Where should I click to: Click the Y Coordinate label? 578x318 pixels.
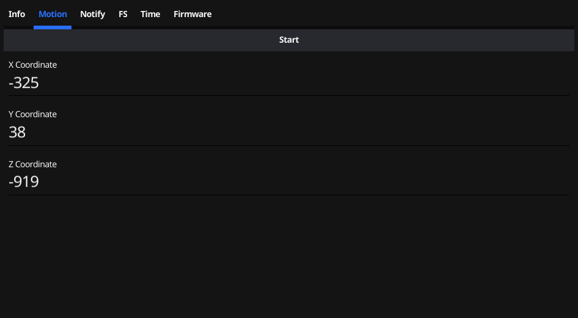[x=33, y=115]
